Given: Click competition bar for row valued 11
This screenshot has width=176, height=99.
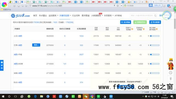Looking at the screenshot, I should [155, 36].
